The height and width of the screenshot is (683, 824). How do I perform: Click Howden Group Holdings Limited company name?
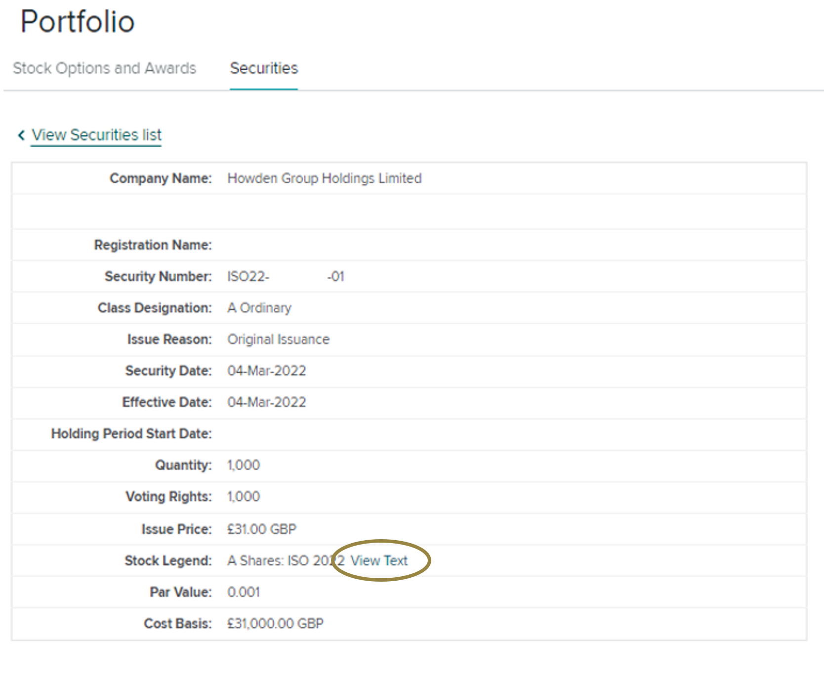pos(324,178)
